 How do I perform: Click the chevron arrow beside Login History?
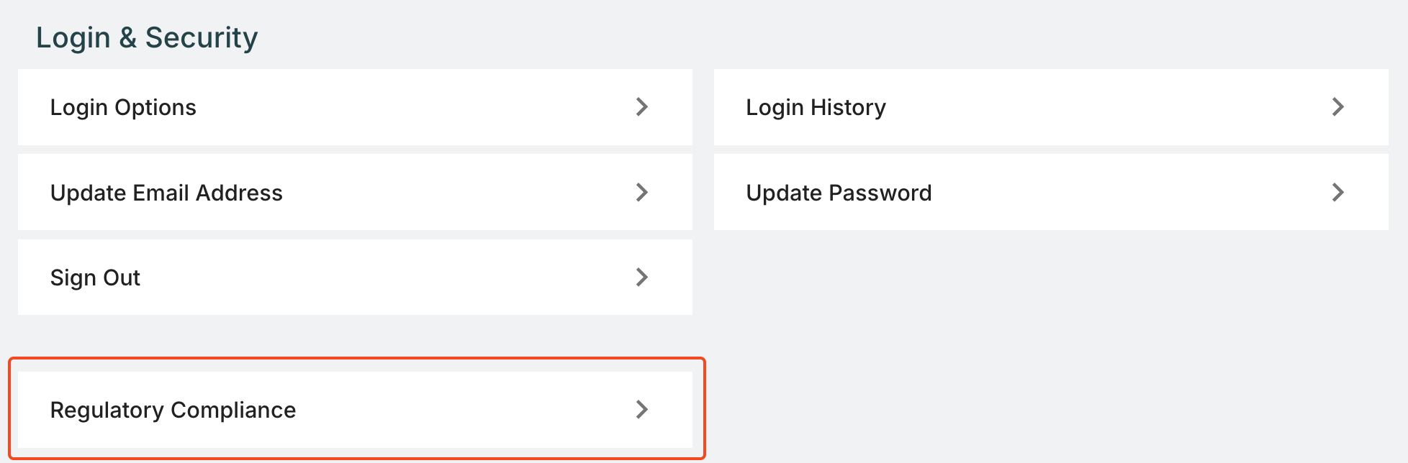click(1337, 107)
